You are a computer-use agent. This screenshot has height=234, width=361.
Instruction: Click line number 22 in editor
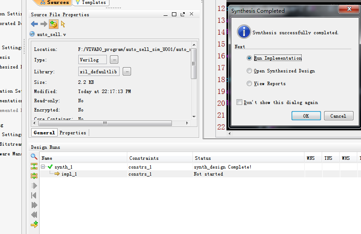[x=221, y=126]
